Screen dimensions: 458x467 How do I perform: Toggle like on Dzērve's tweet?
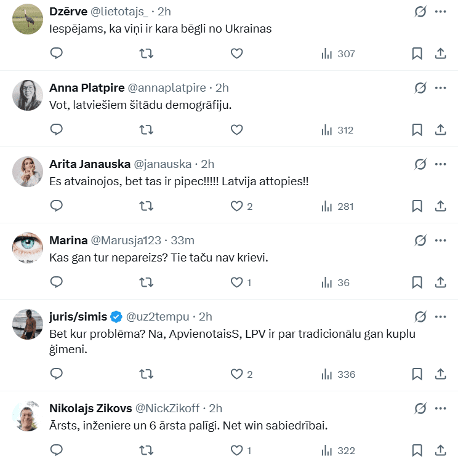[x=237, y=54]
